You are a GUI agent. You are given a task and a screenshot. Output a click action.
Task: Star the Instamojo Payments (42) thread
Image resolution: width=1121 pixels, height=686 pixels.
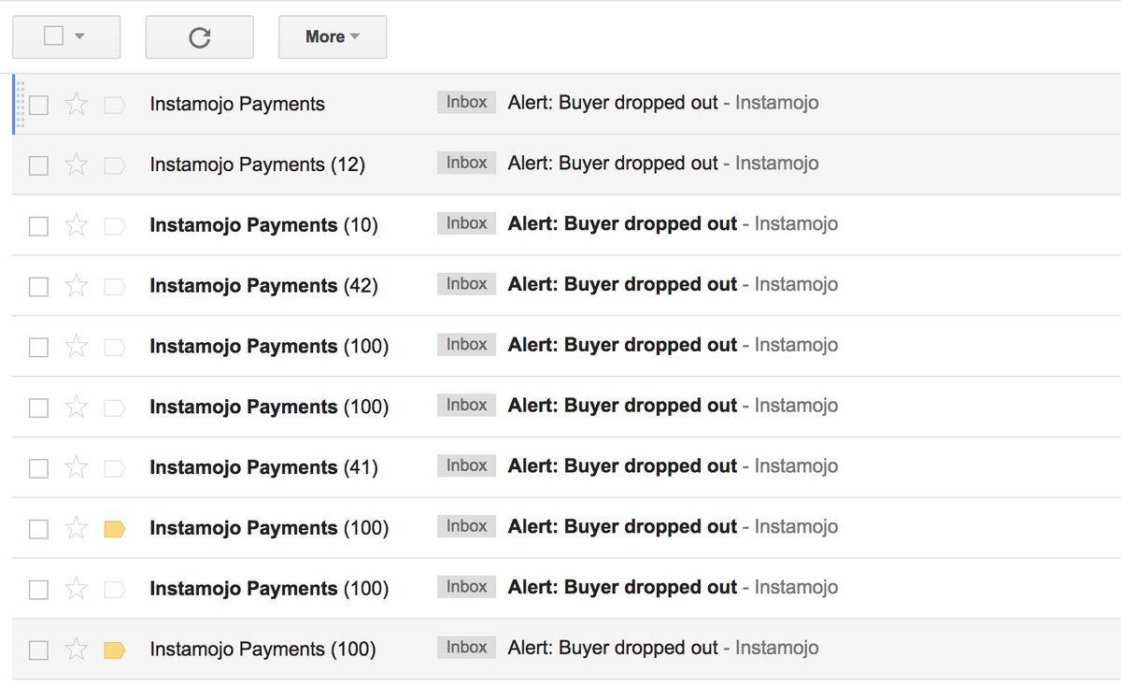pyautogui.click(x=77, y=286)
